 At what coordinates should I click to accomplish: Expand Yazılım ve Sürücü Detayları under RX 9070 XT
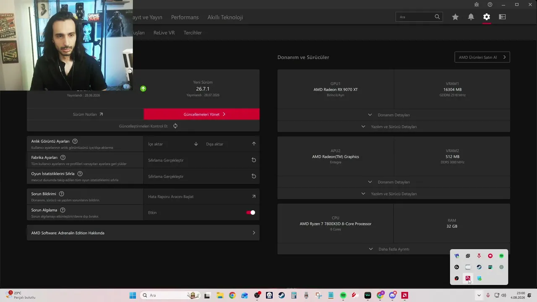tap(394, 126)
